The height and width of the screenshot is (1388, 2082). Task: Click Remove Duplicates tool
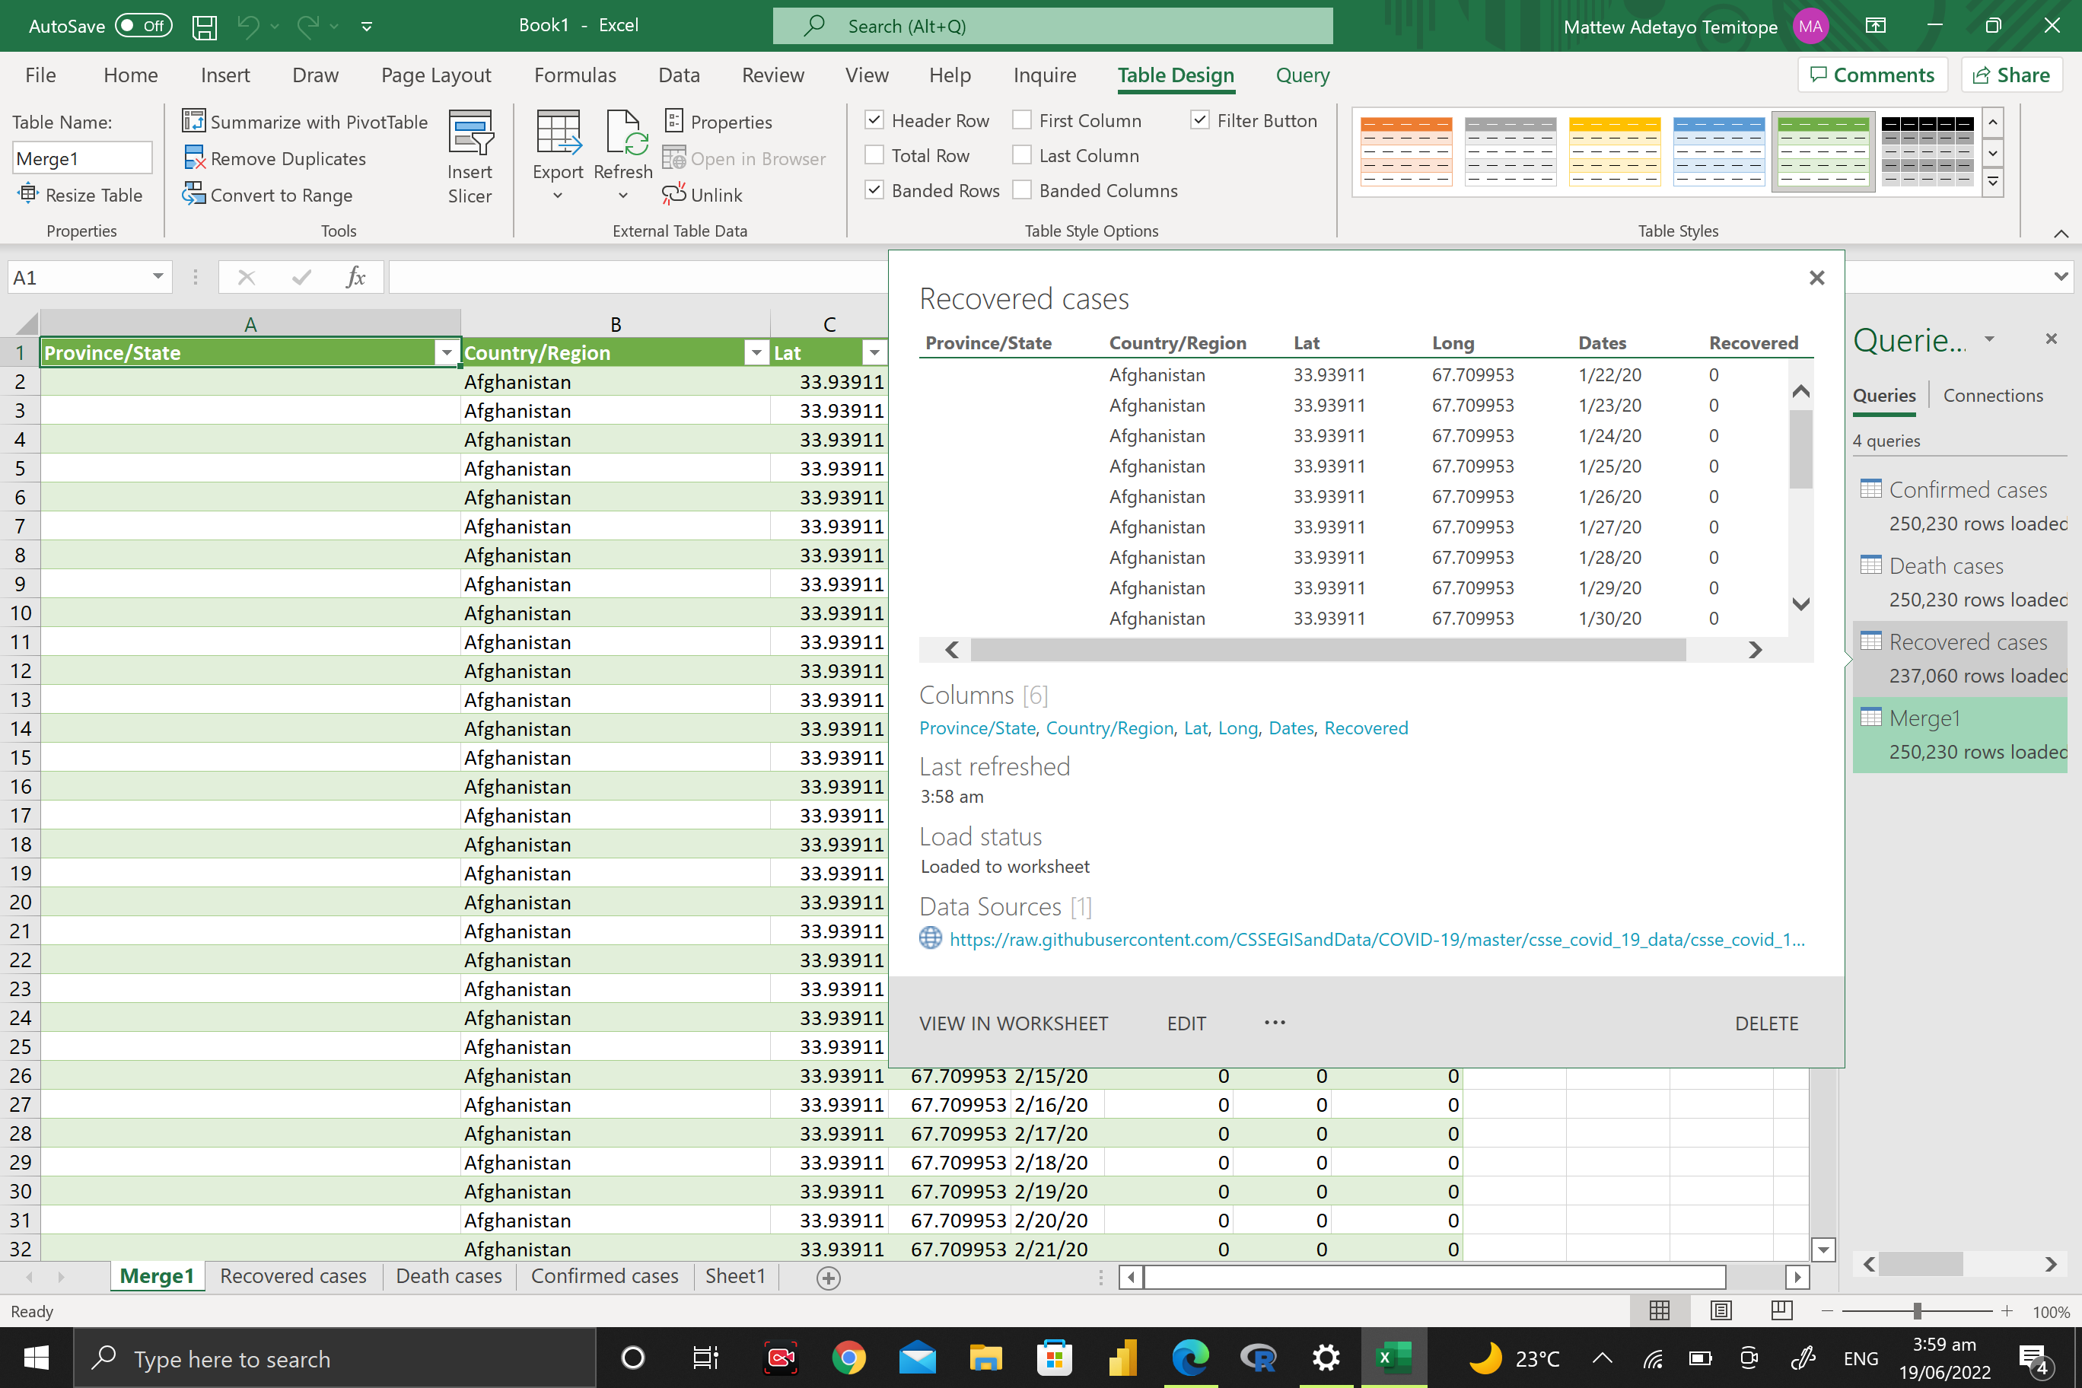coord(275,158)
